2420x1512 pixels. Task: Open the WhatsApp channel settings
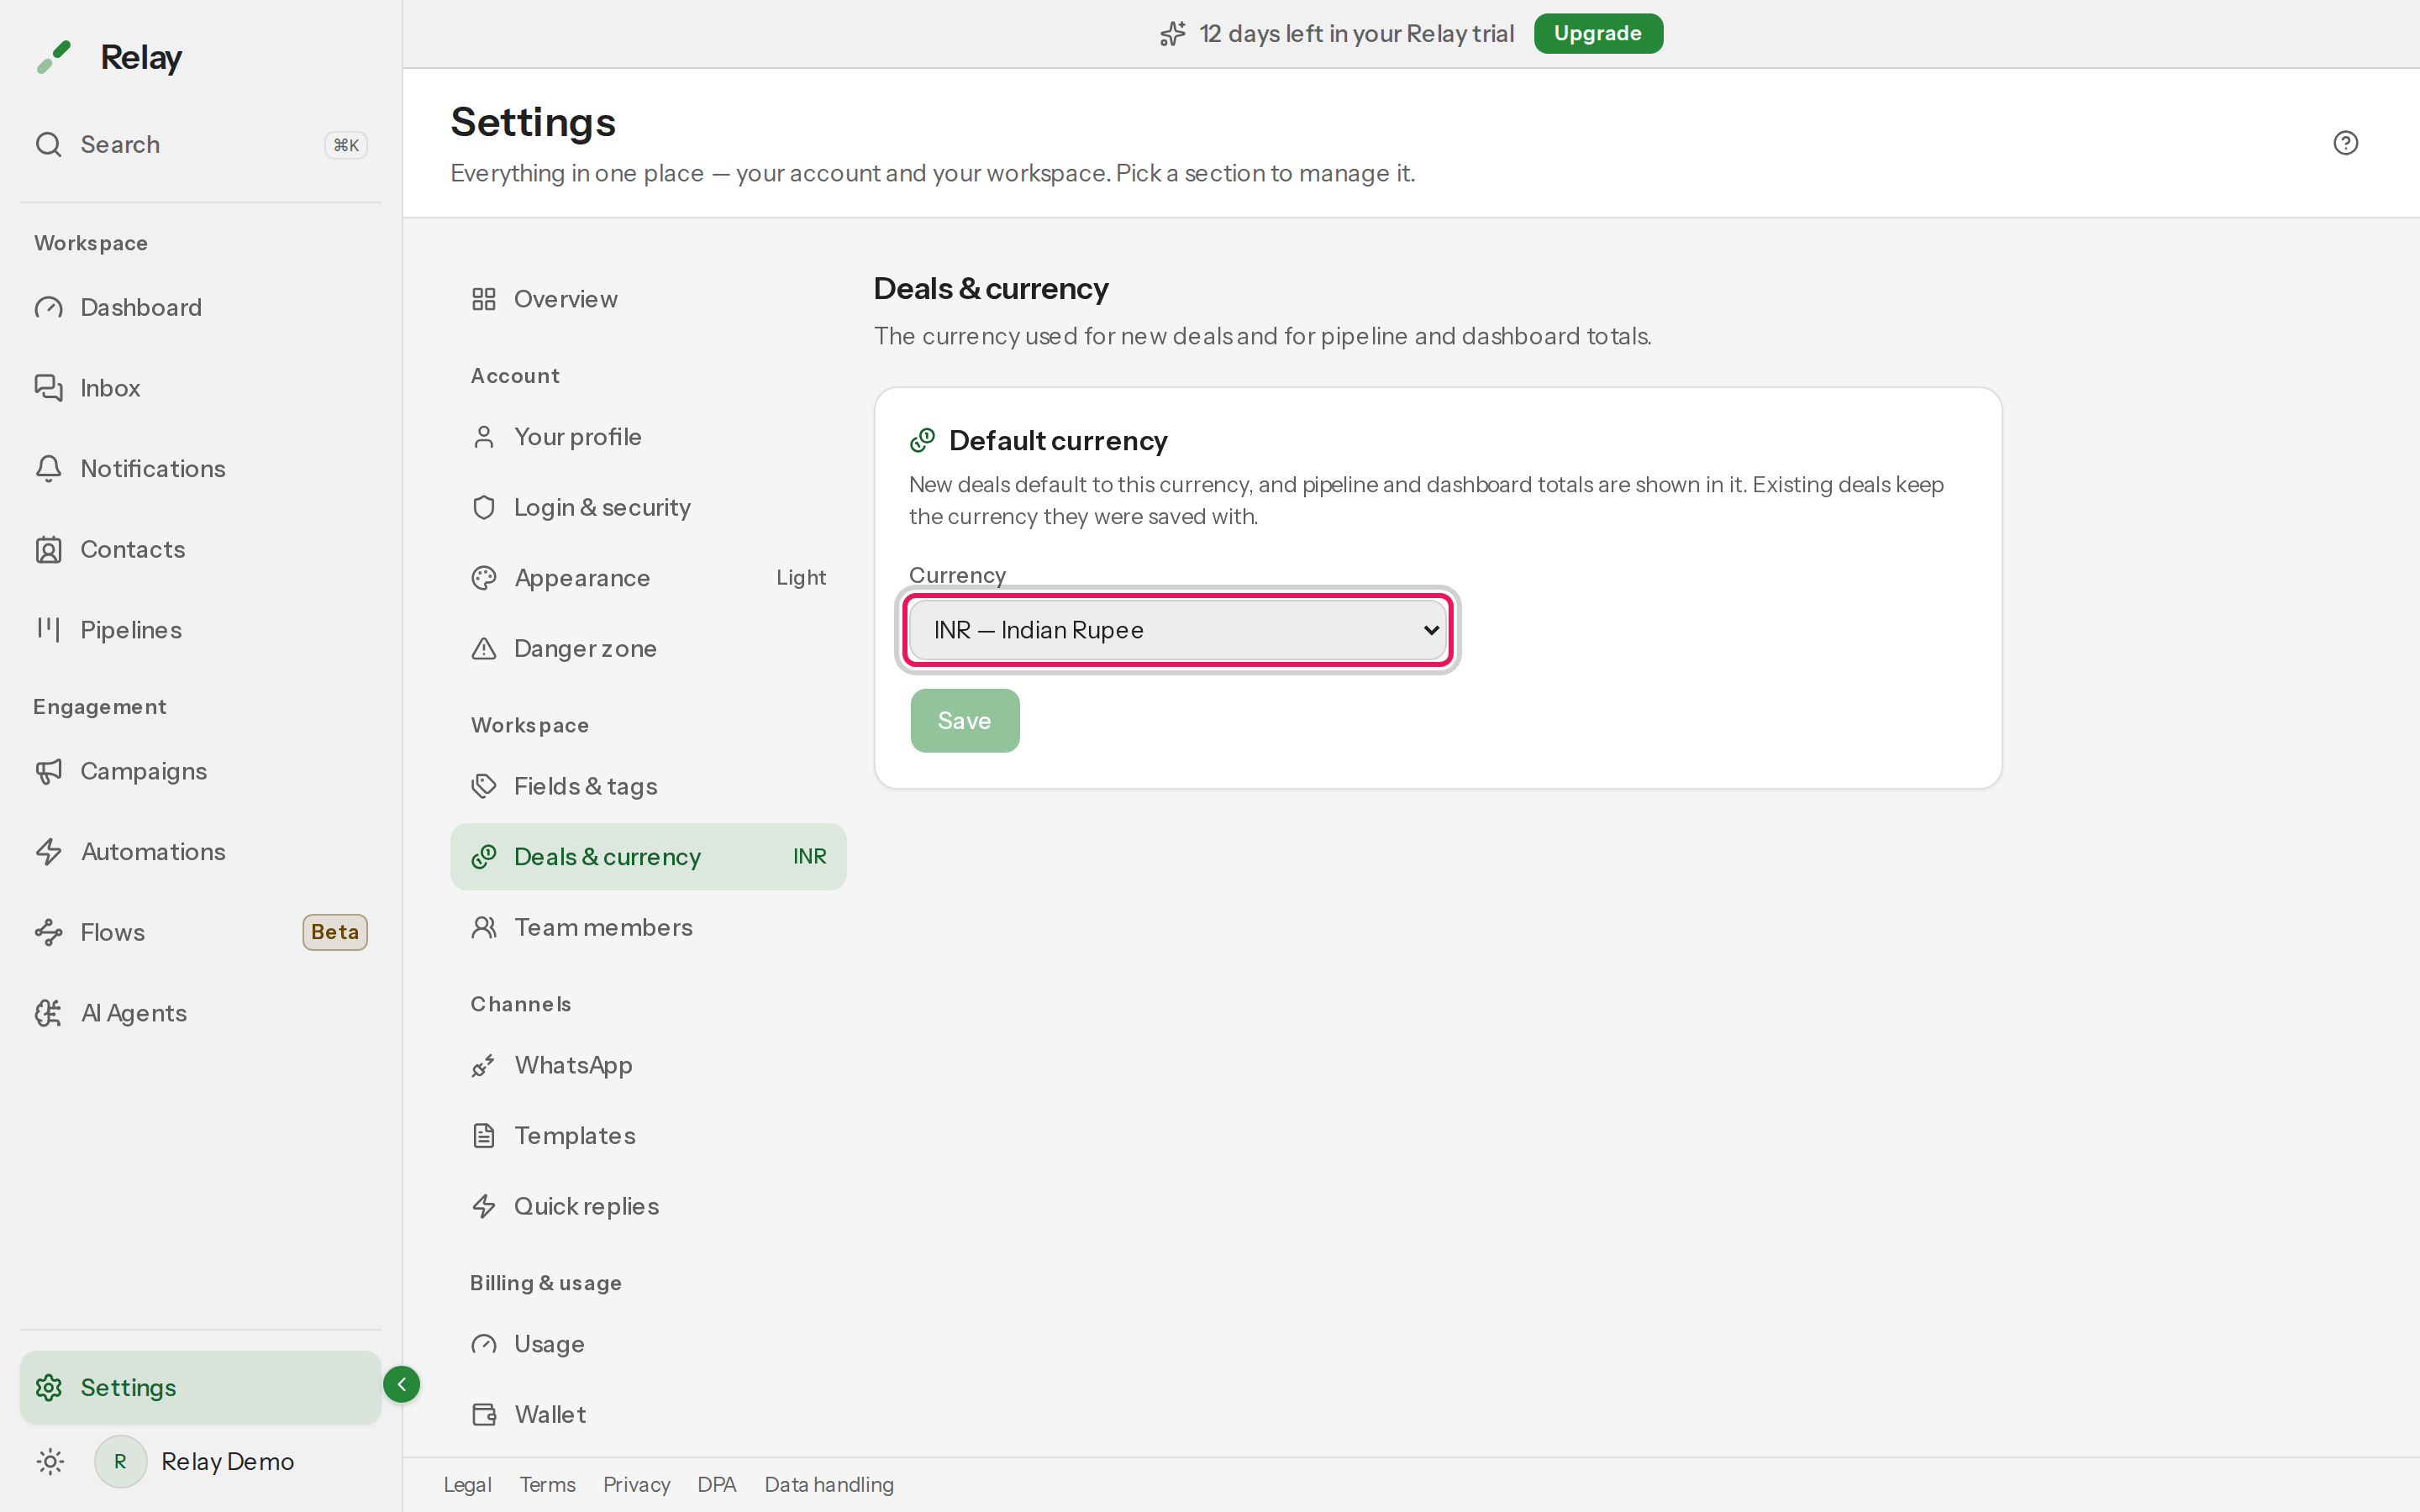click(648, 1065)
